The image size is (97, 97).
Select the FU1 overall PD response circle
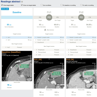49,17
